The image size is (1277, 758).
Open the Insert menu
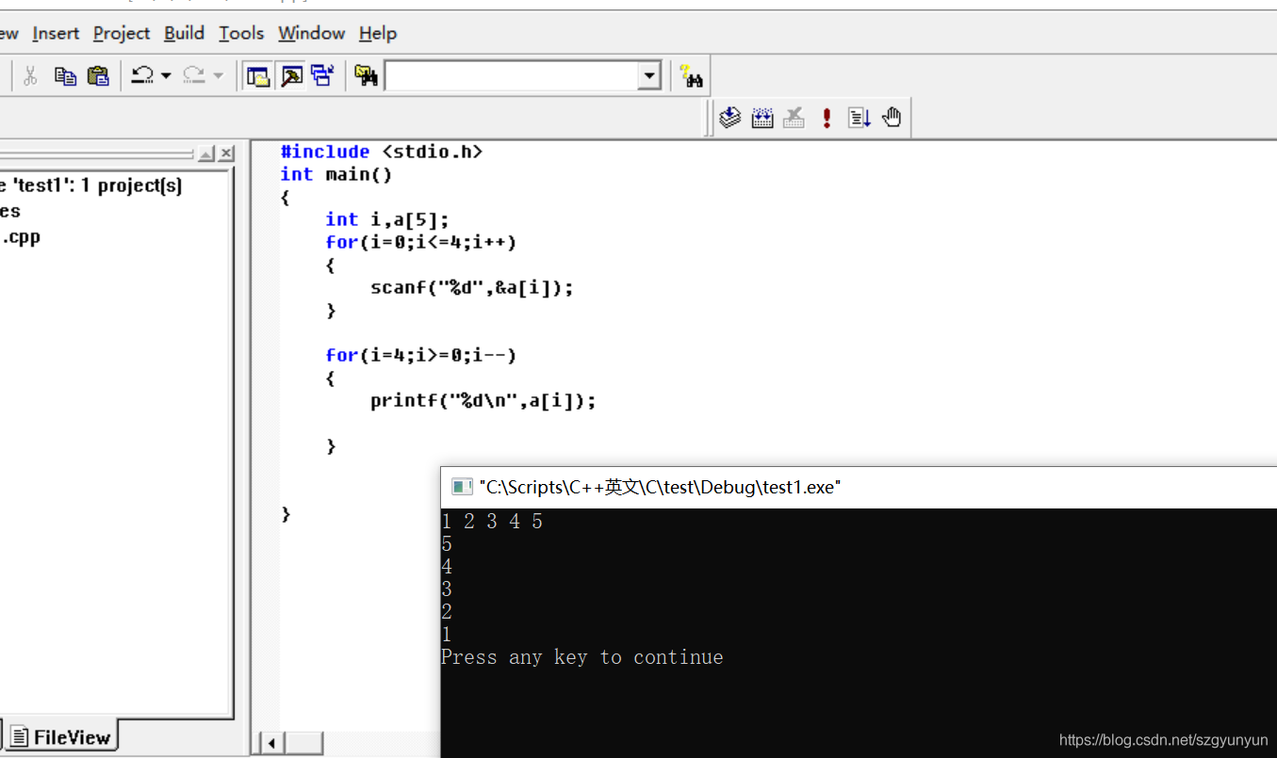[56, 33]
